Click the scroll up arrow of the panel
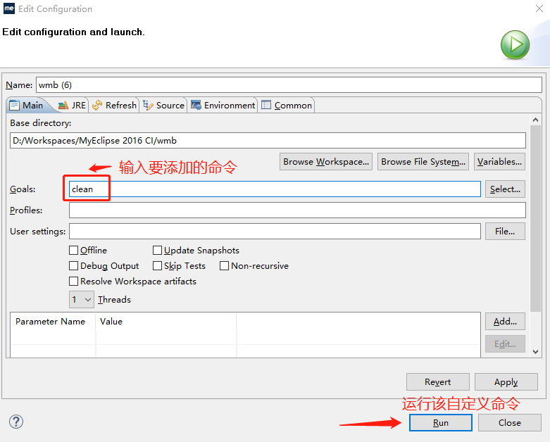 coord(535,120)
